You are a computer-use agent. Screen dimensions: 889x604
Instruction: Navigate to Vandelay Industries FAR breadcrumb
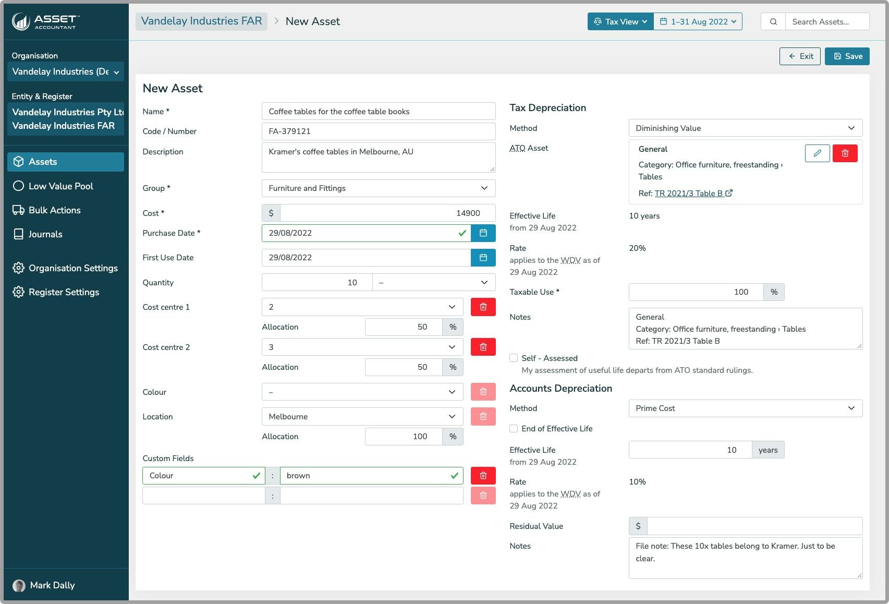click(201, 21)
